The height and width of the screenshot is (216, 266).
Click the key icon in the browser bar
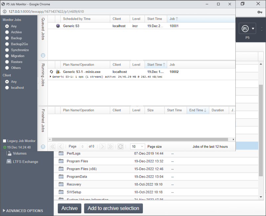(260, 12)
